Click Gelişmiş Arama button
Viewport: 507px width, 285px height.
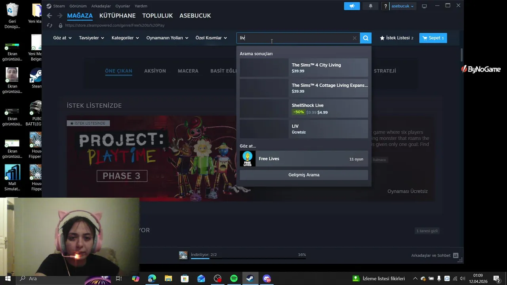[304, 175]
